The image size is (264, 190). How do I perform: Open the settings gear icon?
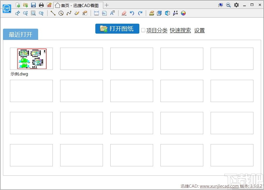click(236, 5)
